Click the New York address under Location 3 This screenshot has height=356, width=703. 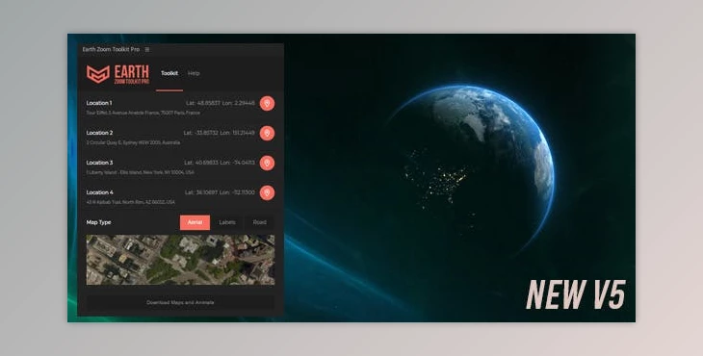click(141, 172)
